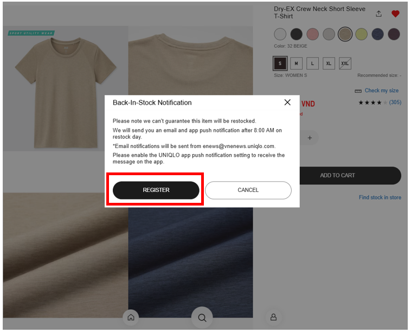Open the Check my size link

click(x=381, y=91)
